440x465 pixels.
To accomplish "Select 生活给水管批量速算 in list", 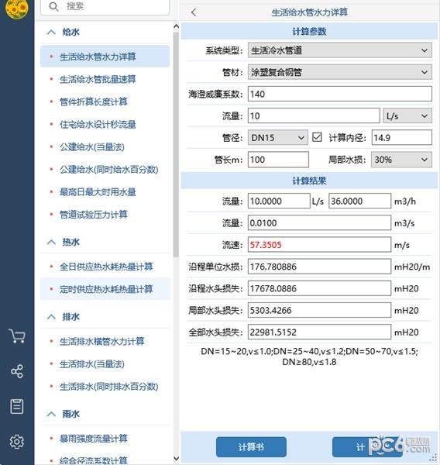I will pos(105,79).
